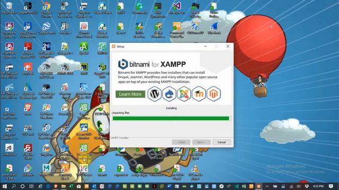Open the Action Center notifications icon

coord(331,186)
